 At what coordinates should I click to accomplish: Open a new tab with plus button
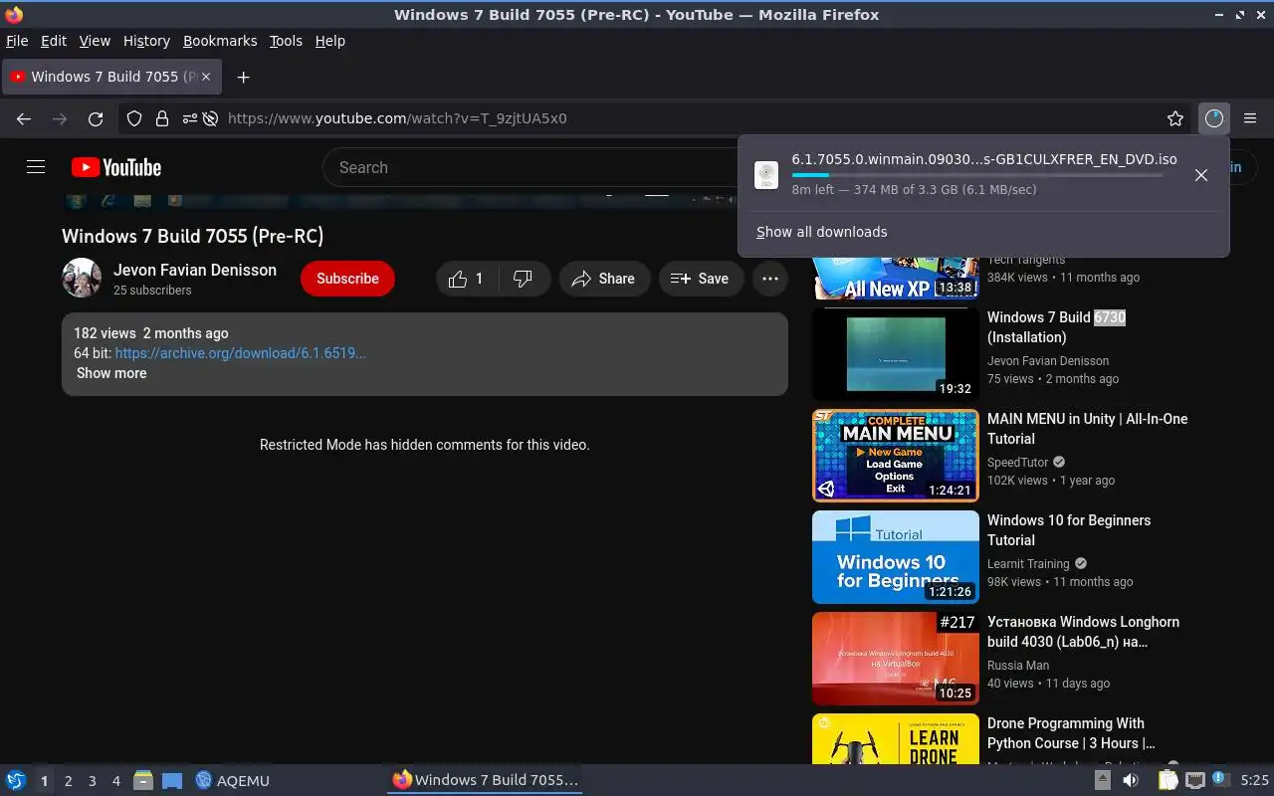(x=243, y=77)
